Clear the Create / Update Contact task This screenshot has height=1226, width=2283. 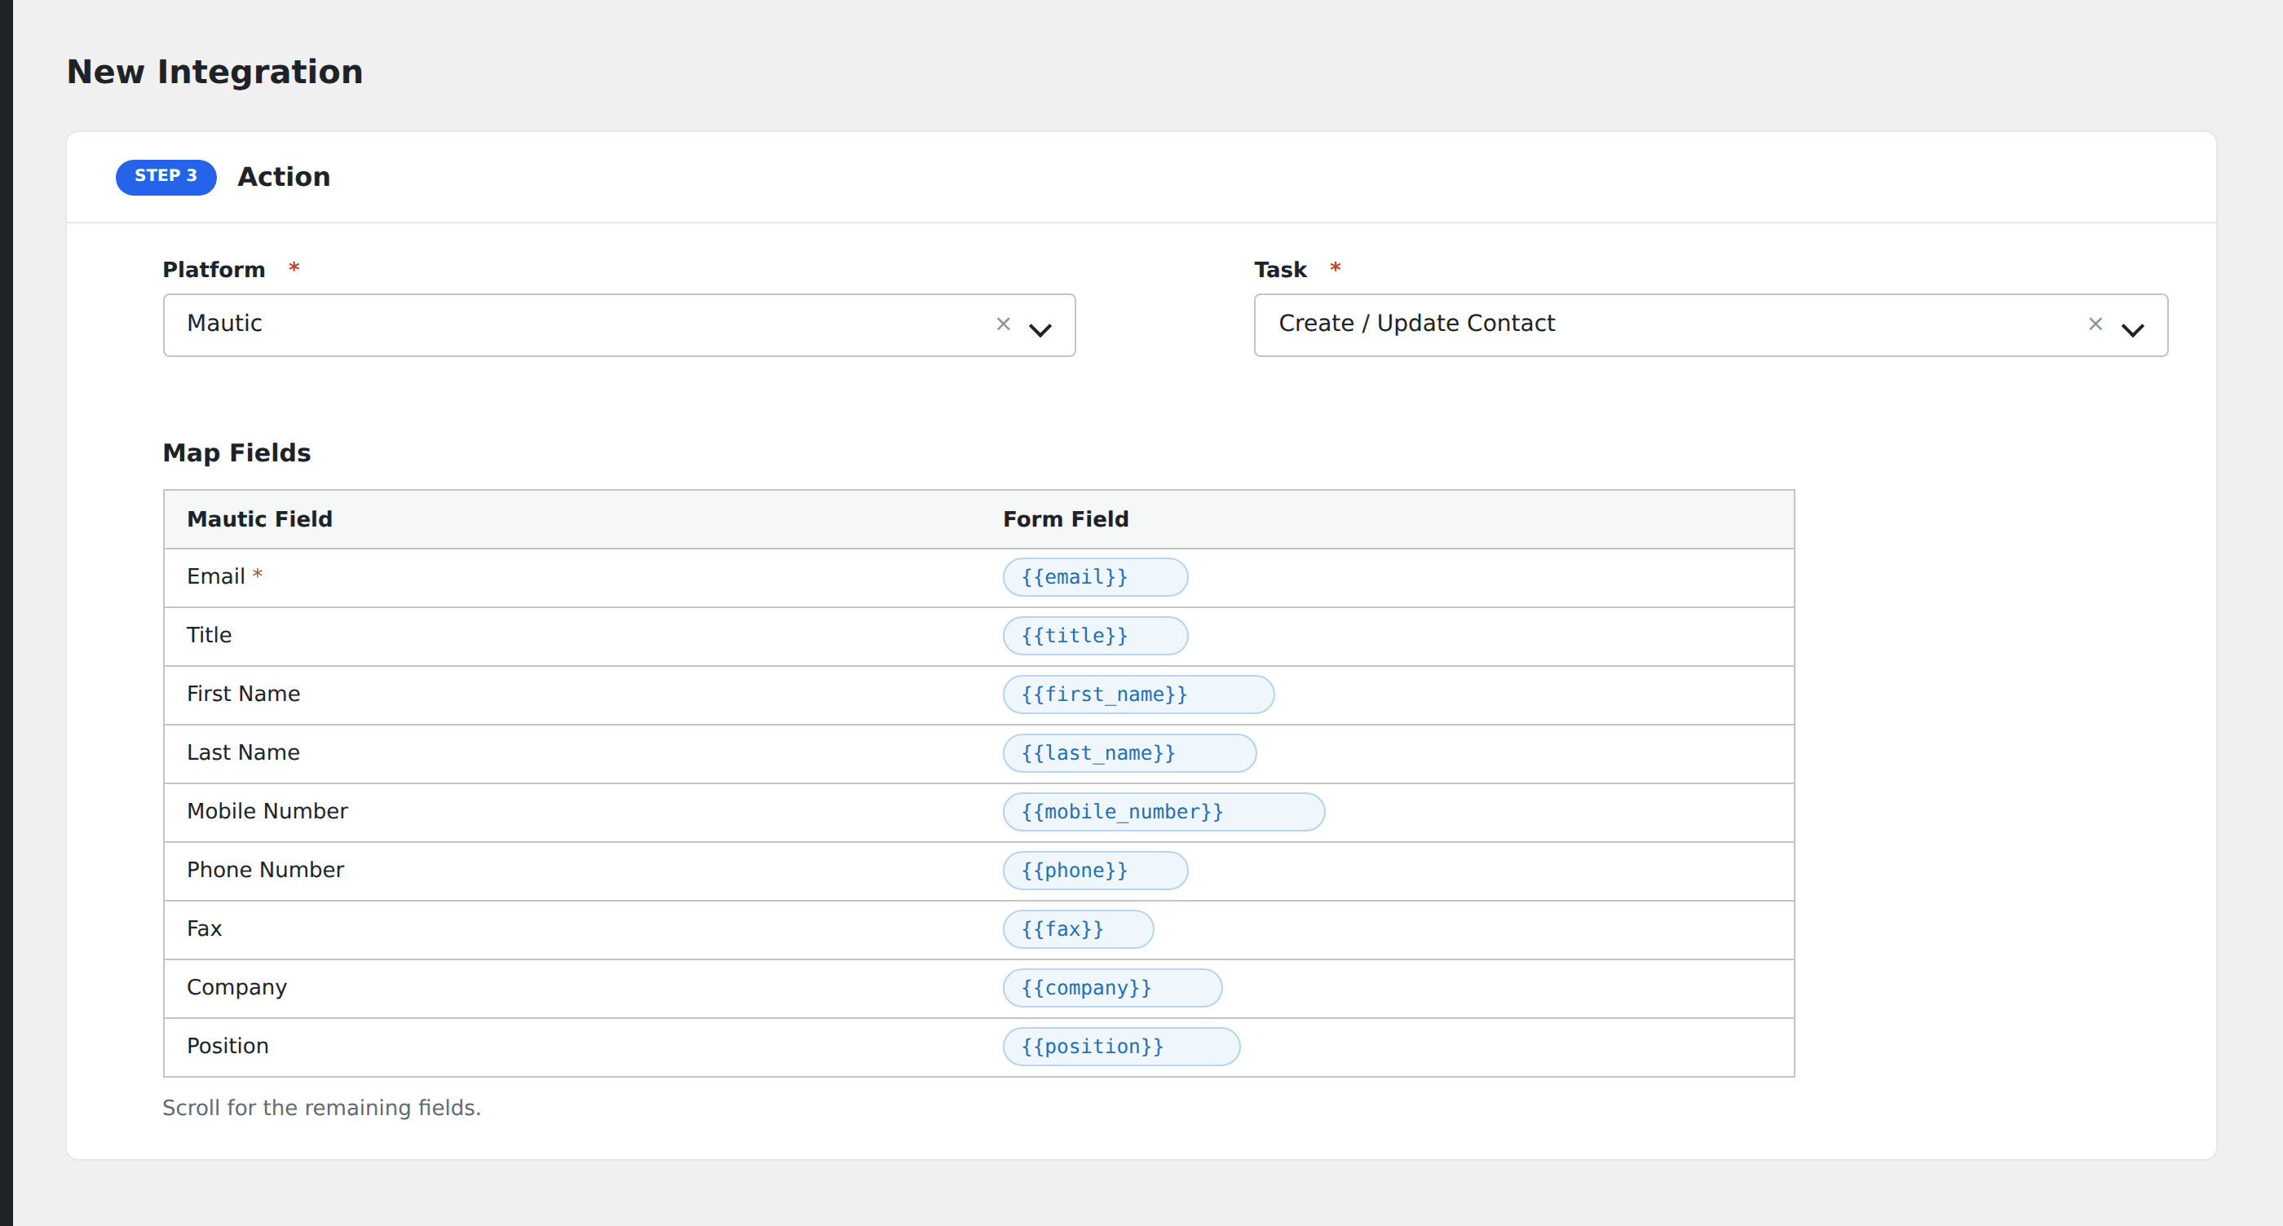pos(2095,324)
